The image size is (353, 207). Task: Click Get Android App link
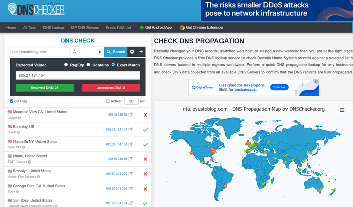coord(156,28)
